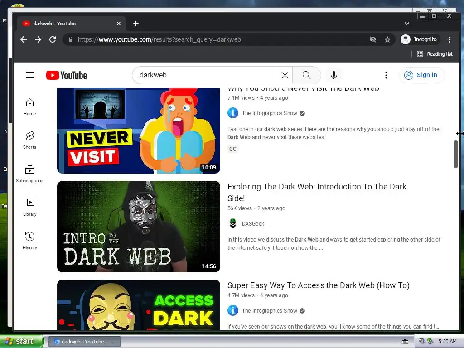Image resolution: width=464 pixels, height=348 pixels.
Task: Click the third-party cookies blocked eye icon
Action: coord(373,39)
